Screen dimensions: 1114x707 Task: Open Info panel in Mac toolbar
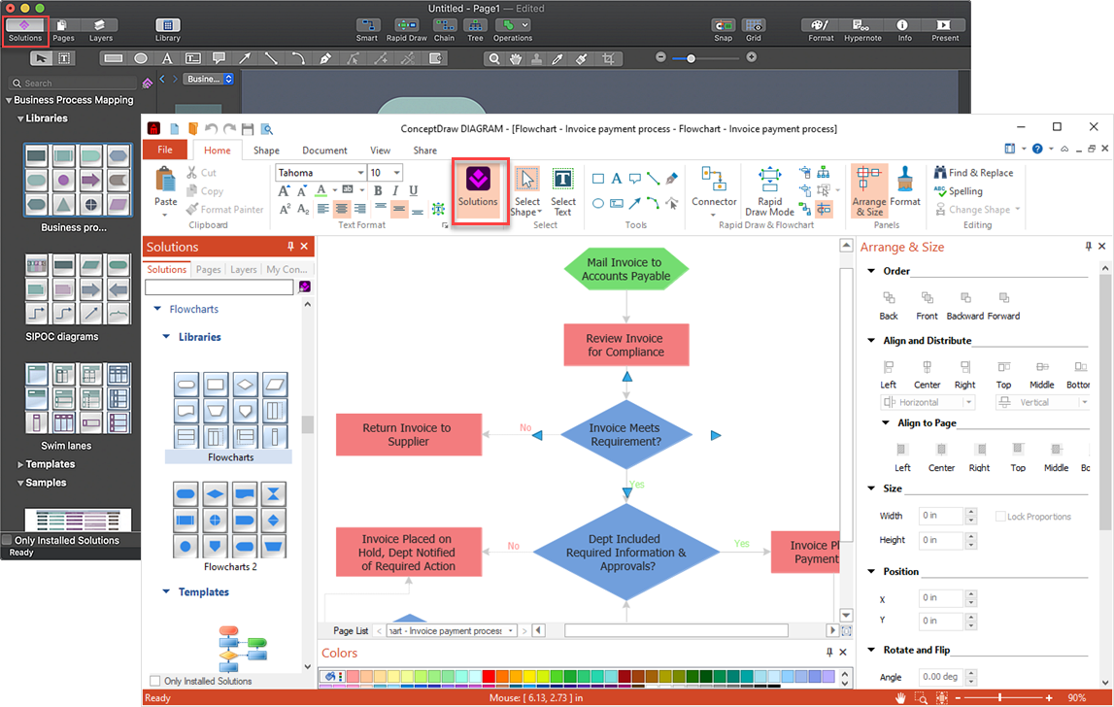tap(903, 30)
